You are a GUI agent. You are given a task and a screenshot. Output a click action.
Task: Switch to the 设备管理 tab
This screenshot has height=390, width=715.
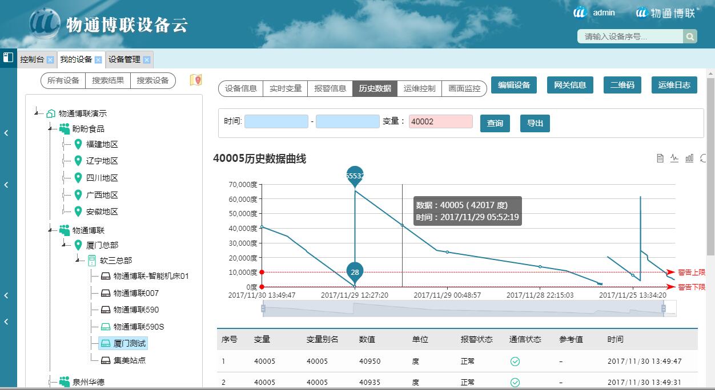124,59
